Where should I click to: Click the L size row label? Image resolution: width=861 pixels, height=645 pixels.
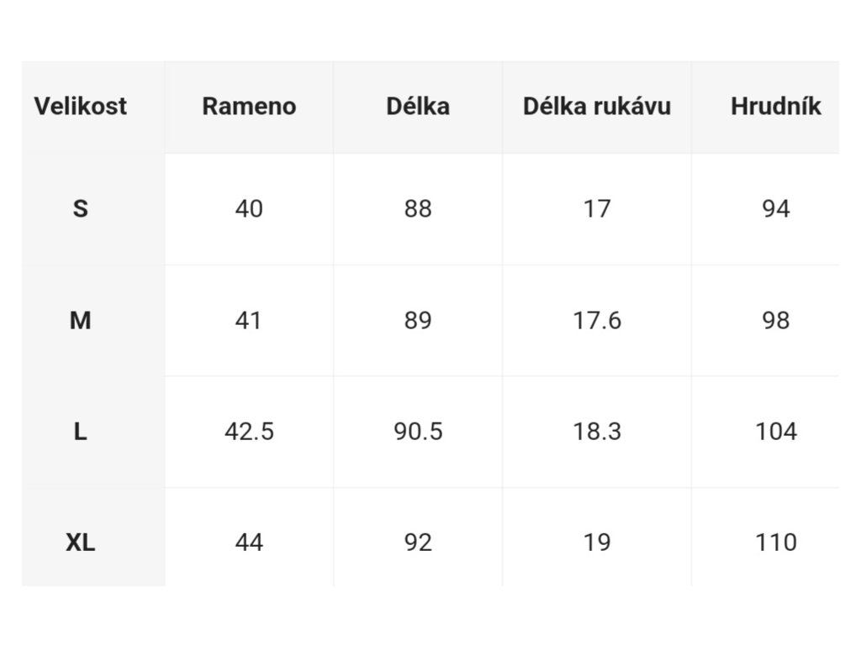point(80,432)
